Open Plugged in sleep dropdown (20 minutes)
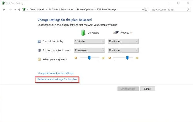Viewport: 193px width, 122px height. pyautogui.click(x=123, y=50)
